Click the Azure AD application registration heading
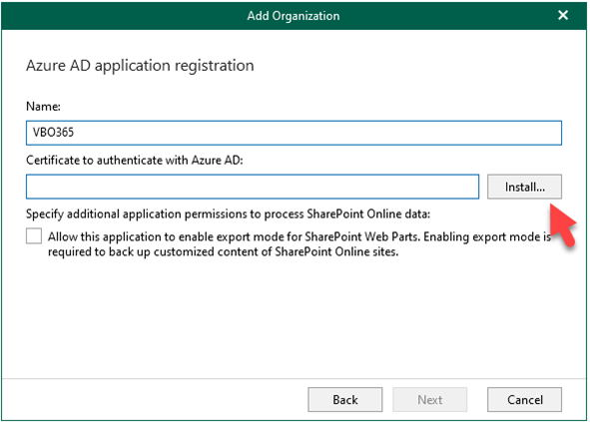Viewport: 590px width, 422px height. pos(140,66)
